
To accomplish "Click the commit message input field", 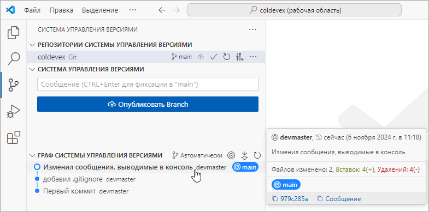I will click(148, 84).
